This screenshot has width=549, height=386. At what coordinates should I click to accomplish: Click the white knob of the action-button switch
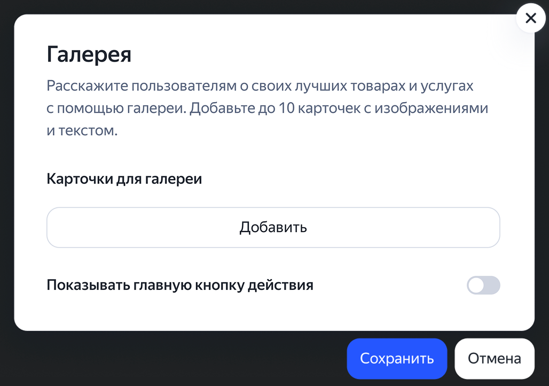point(476,285)
